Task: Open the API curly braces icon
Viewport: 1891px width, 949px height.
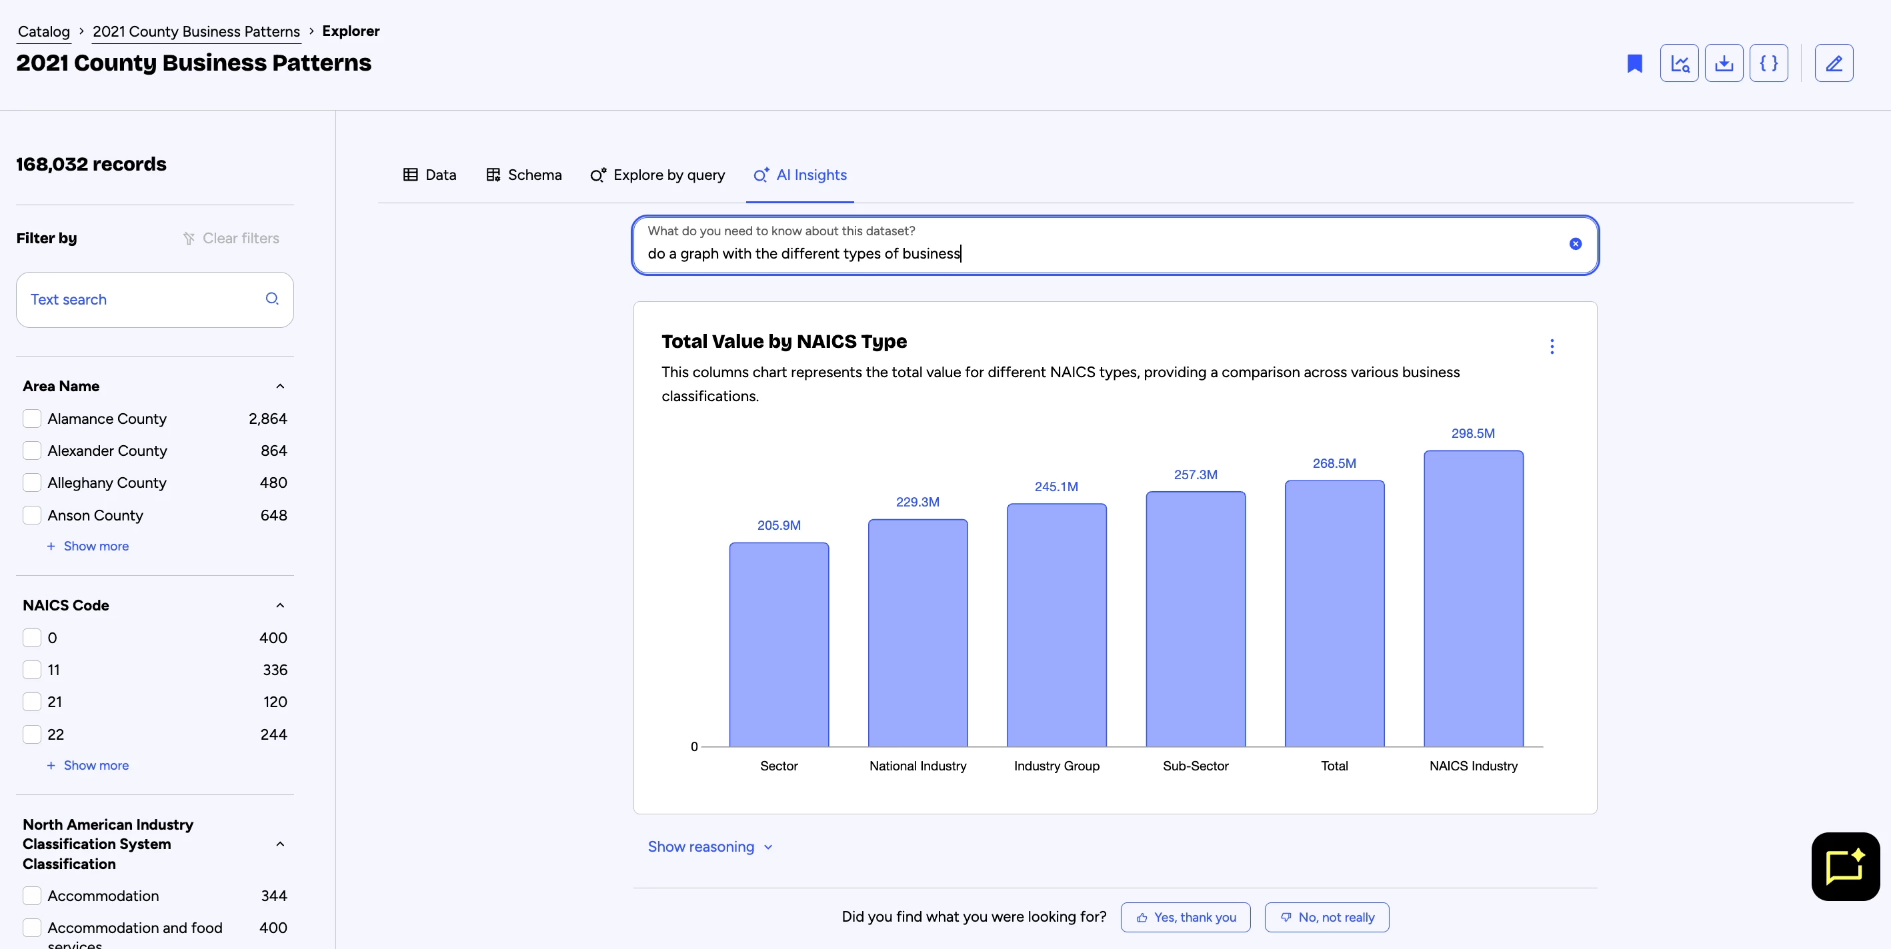Action: click(1769, 63)
